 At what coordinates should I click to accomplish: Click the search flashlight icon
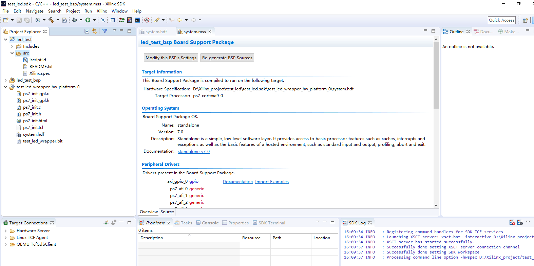[x=157, y=20]
